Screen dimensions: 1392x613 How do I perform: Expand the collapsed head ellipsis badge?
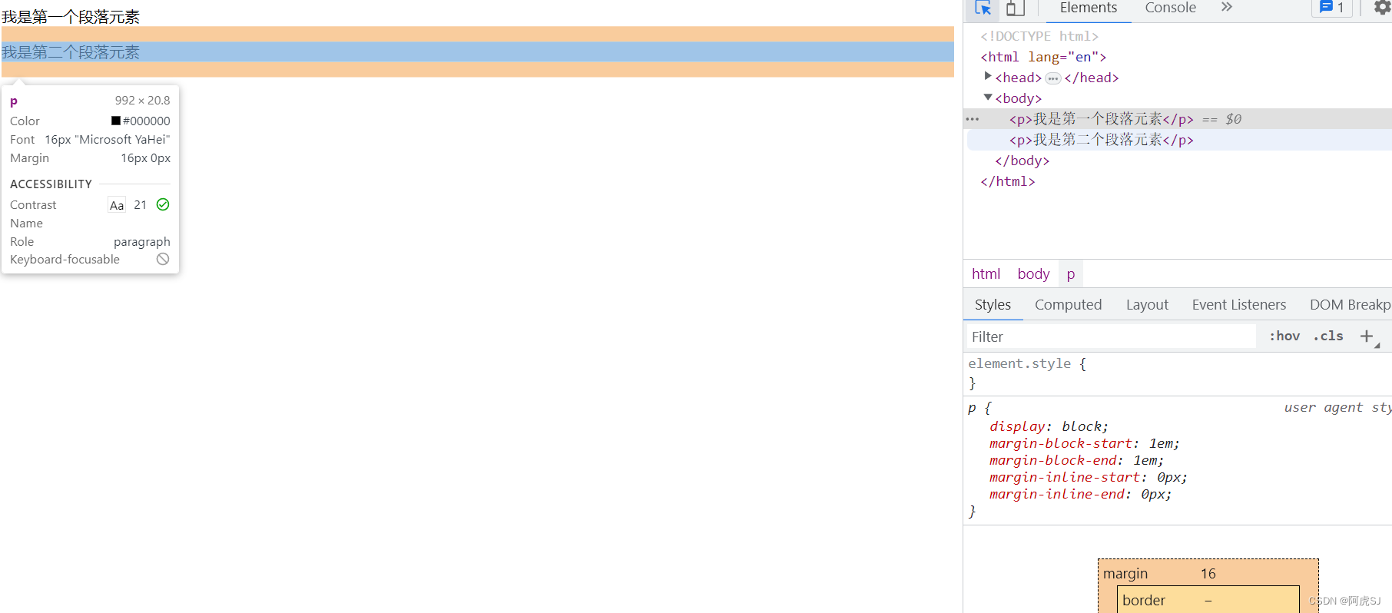pyautogui.click(x=1052, y=78)
